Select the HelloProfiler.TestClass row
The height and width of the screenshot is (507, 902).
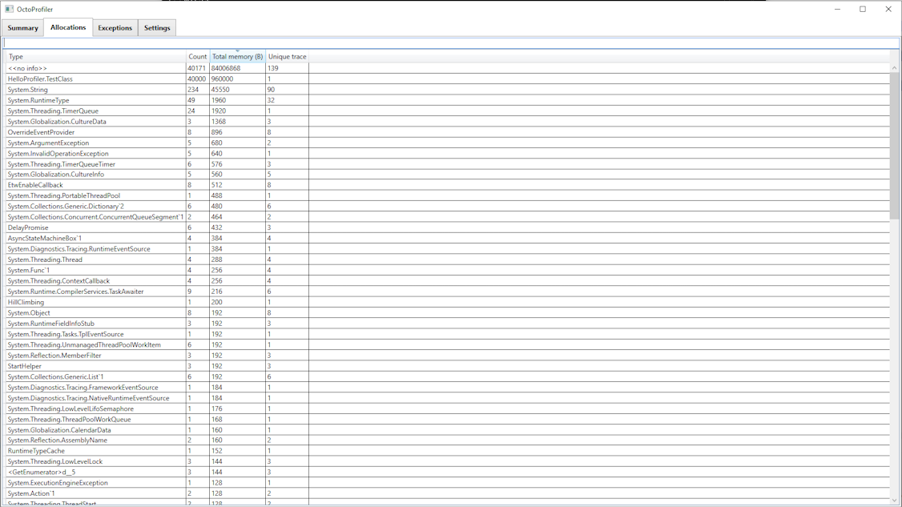(448, 78)
